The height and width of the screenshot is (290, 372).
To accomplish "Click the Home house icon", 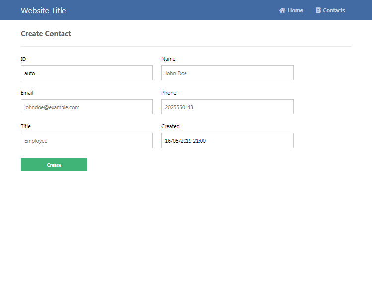I will 282,10.
